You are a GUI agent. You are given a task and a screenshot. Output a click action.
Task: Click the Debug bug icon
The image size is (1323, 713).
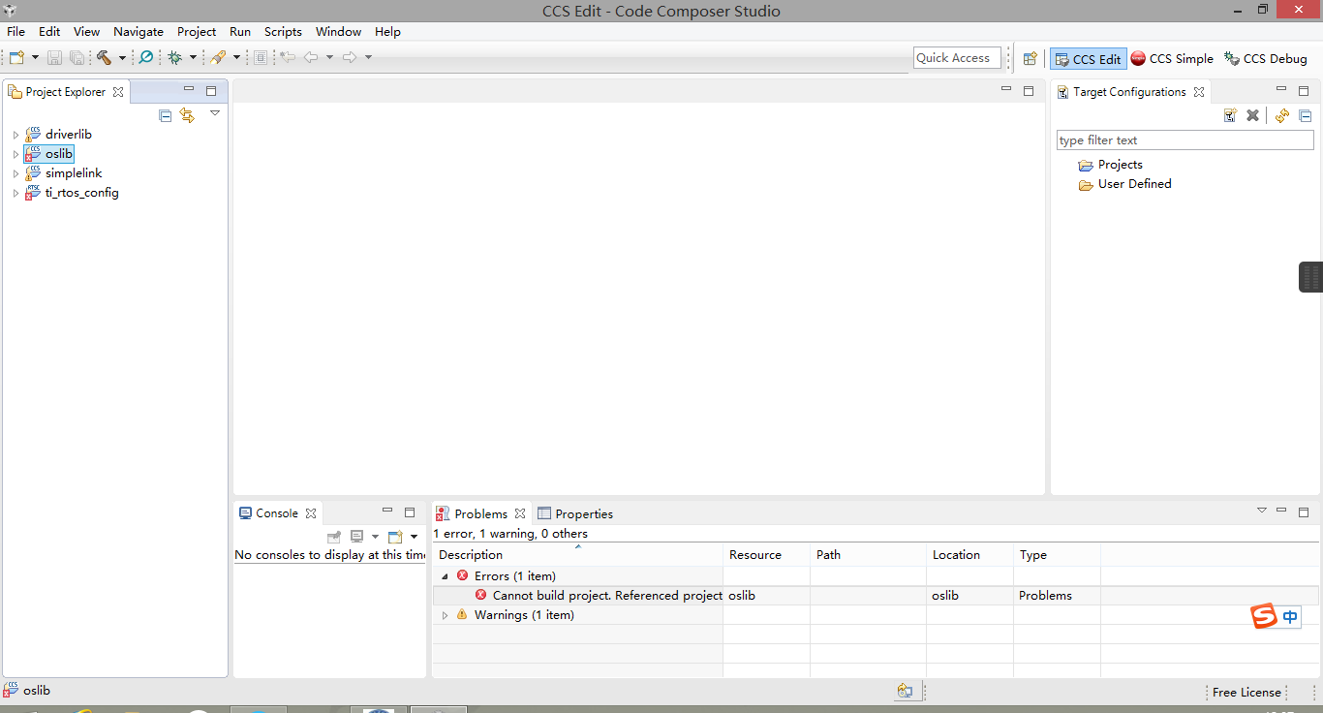(175, 58)
